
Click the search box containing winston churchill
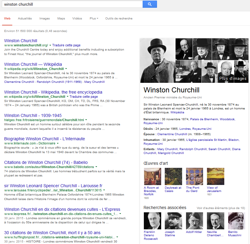(72, 4)
